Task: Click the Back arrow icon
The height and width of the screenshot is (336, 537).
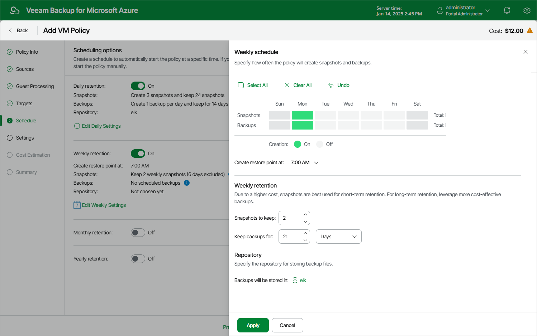Action: coord(10,30)
